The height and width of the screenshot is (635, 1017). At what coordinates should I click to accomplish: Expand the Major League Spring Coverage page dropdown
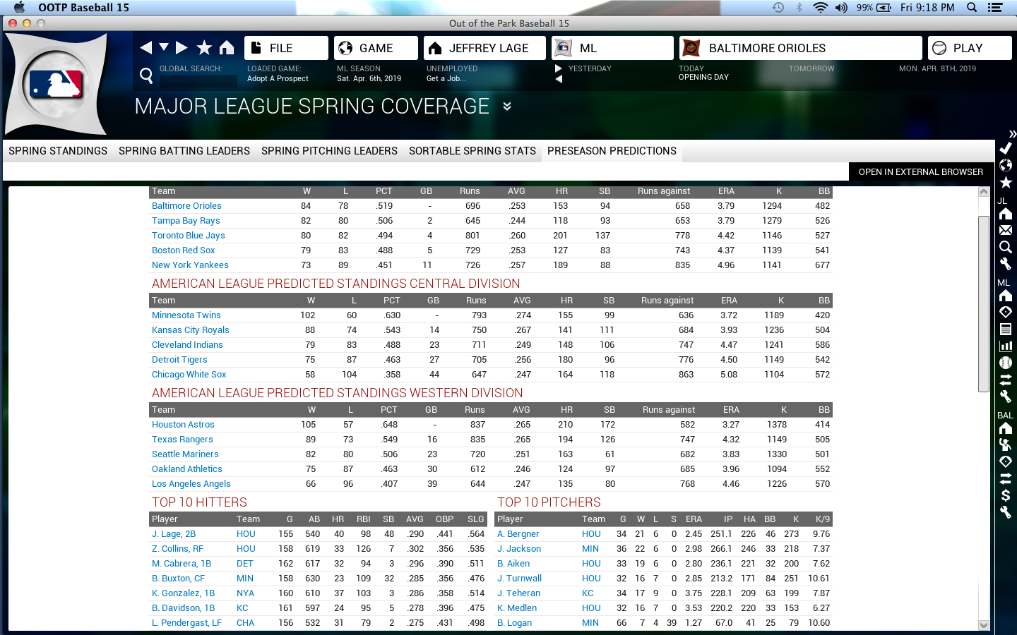point(507,107)
